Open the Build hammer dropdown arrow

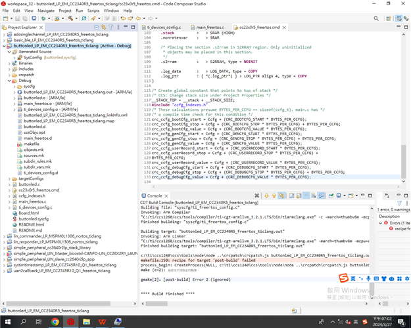[76, 18]
